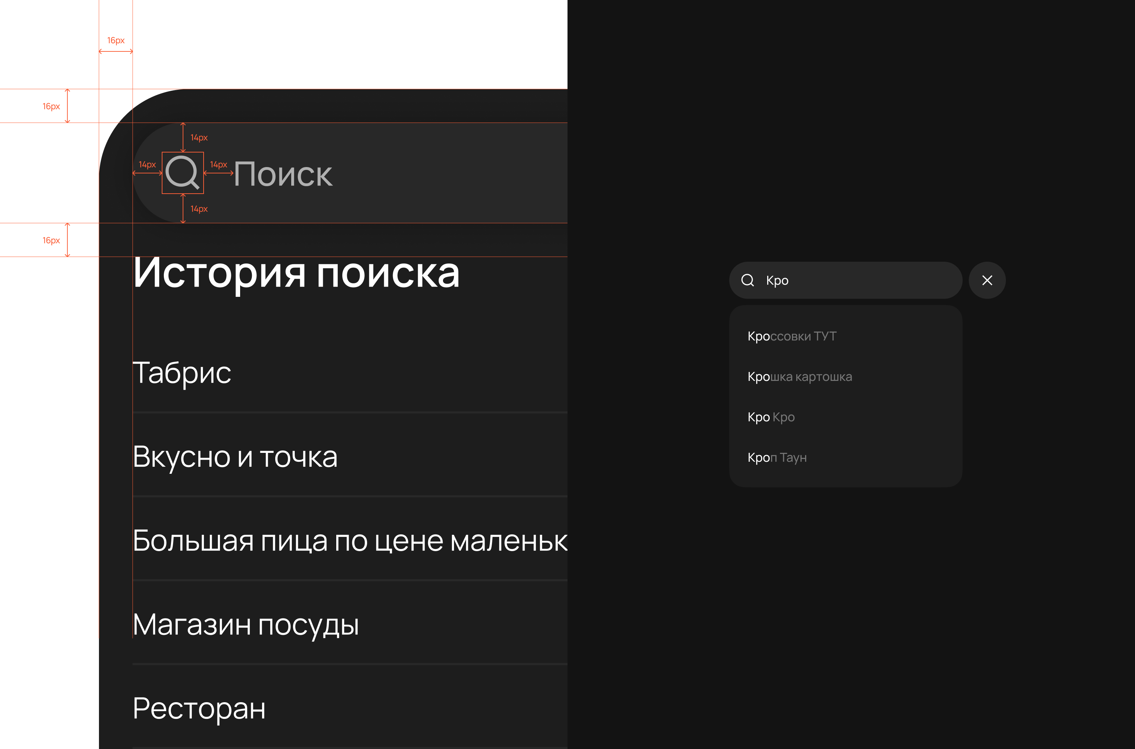Click inside the Кро search field

(x=836, y=281)
